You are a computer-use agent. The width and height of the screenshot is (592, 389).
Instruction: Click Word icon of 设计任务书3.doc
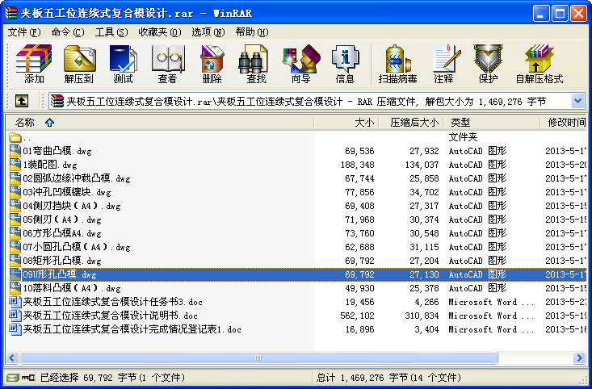(x=15, y=302)
